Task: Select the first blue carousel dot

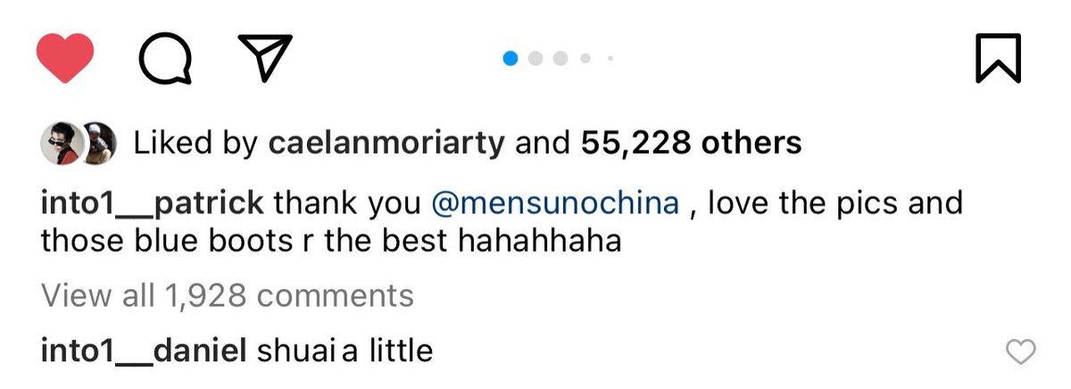Action: pyautogui.click(x=511, y=59)
